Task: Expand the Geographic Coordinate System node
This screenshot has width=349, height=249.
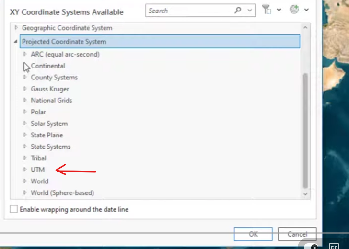Action: click(16, 28)
